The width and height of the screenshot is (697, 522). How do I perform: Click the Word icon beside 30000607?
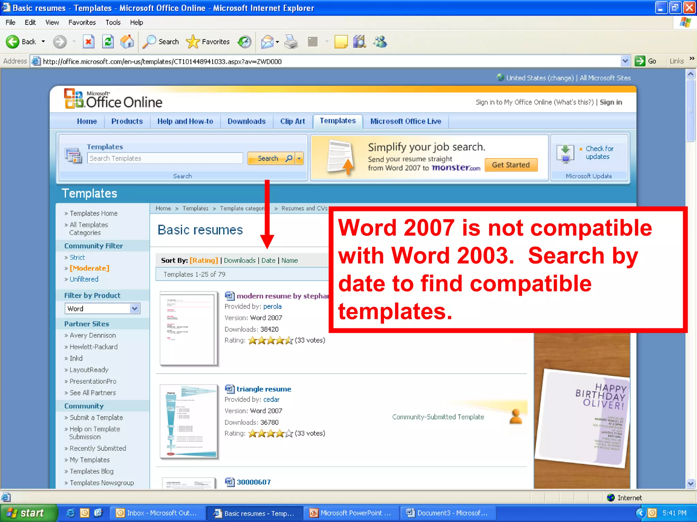click(x=230, y=482)
